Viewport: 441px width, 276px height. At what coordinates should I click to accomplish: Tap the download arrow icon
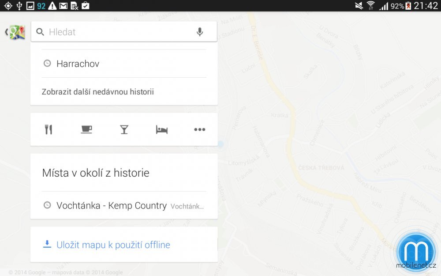(x=47, y=244)
